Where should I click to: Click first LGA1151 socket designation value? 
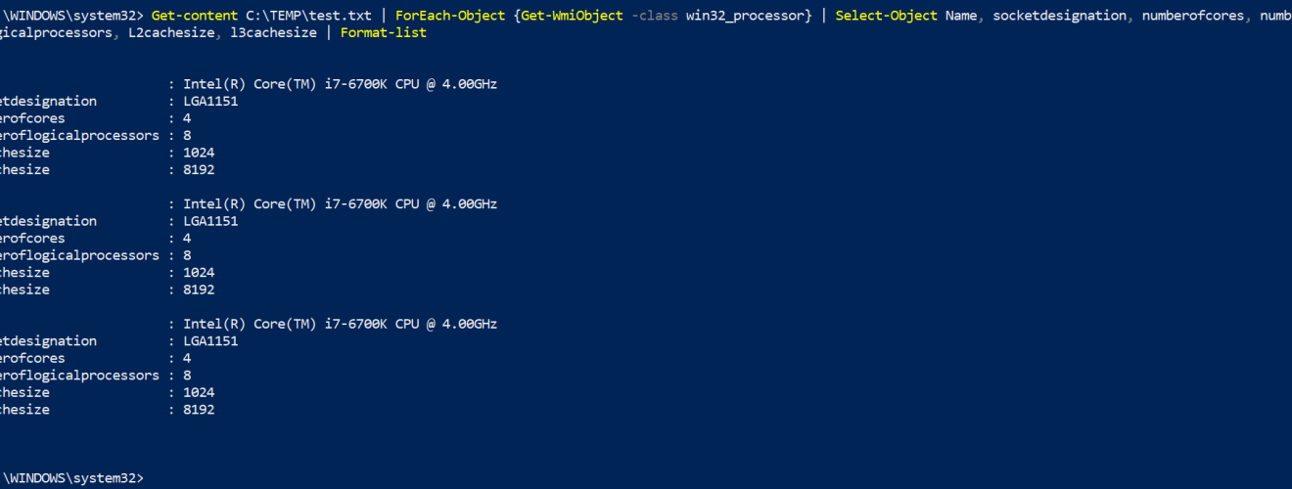(210, 101)
